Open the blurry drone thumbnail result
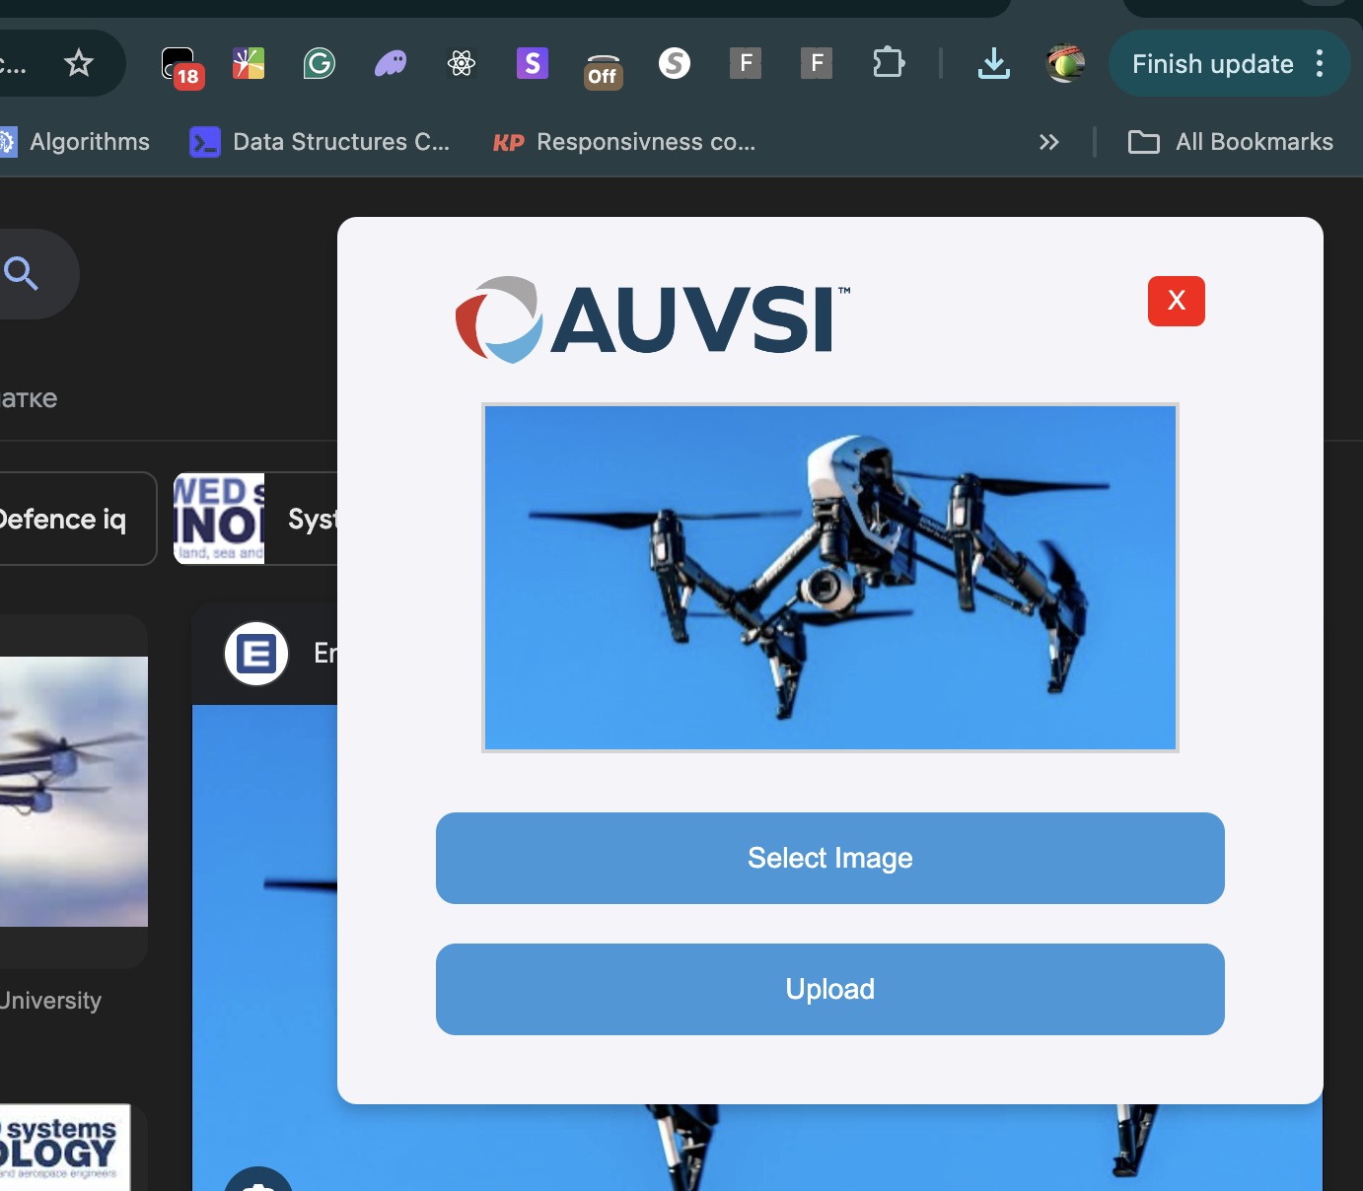Image resolution: width=1363 pixels, height=1191 pixels. 74,792
